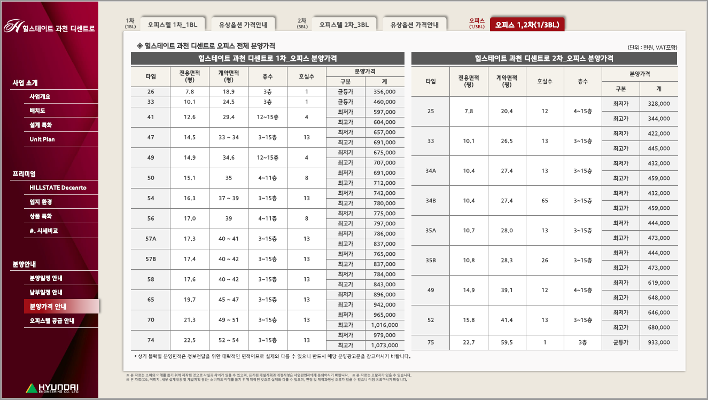Click the 1,016,000 price cell
The image size is (708, 400).
384,325
